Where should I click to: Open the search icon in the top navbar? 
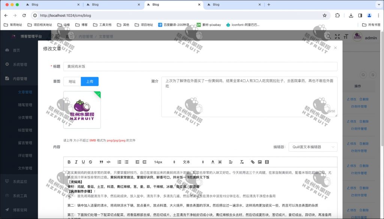pyautogui.click(x=328, y=37)
